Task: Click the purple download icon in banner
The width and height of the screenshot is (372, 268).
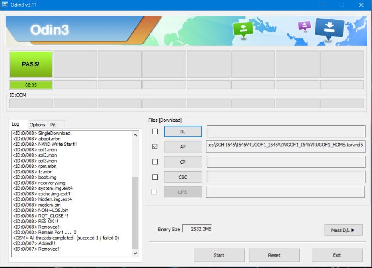Action: 304,26
